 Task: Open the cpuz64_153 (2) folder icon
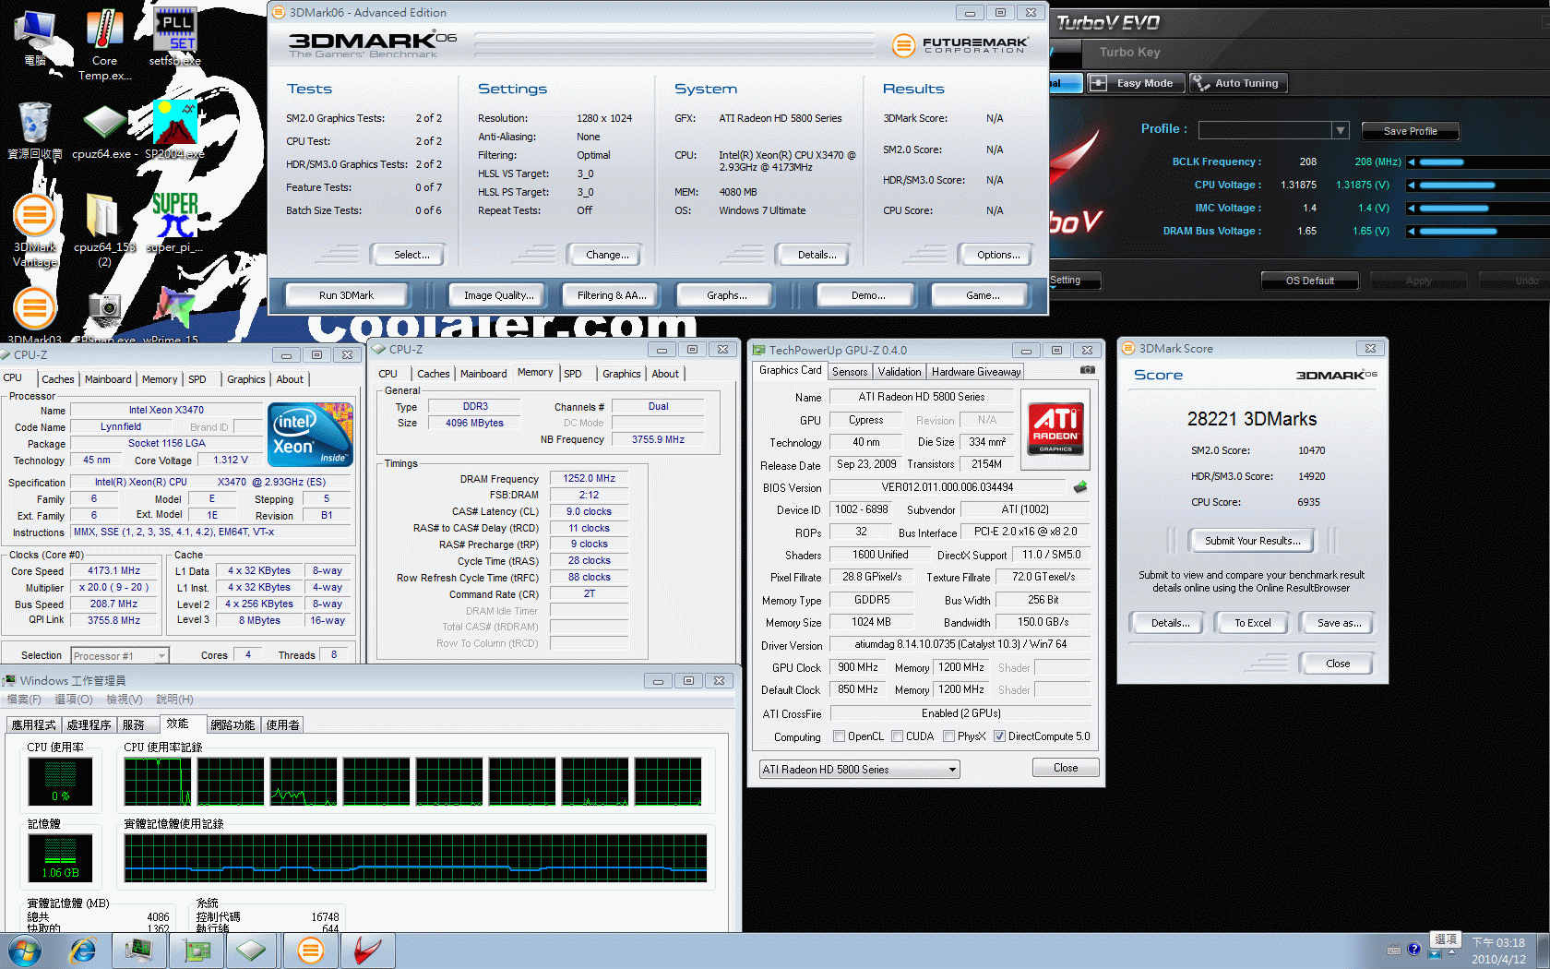(104, 231)
